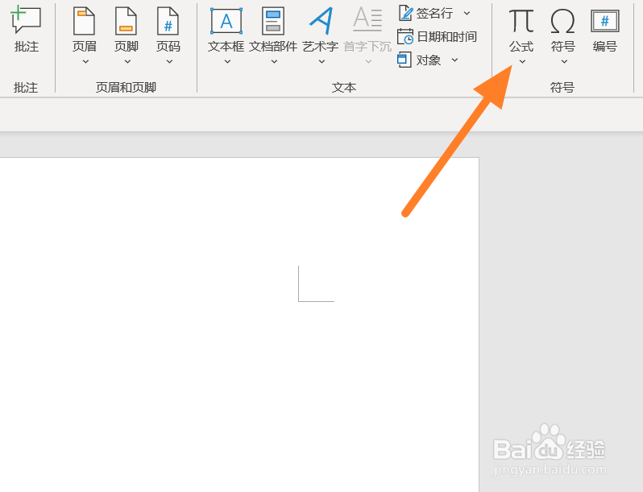
Task: Expand the Symbol (符号) dropdown arrow
Action: [564, 62]
